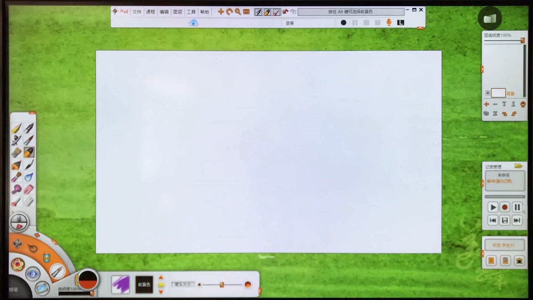Toggle the background layer visibility box
533x300 pixels.
click(488, 93)
